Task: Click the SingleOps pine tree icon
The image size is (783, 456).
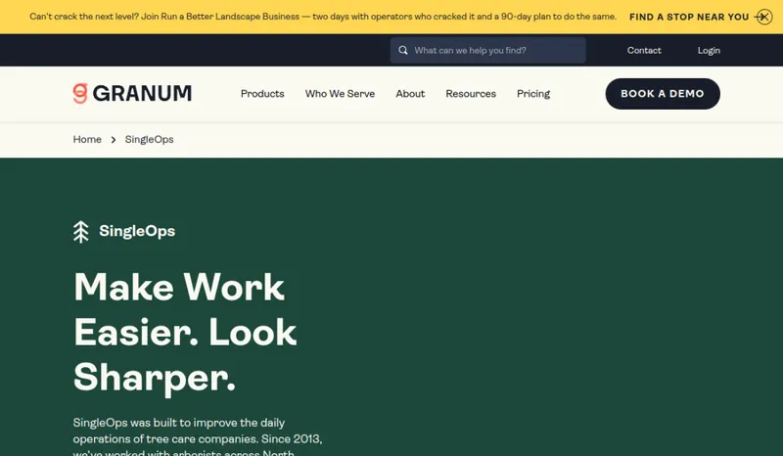Action: (81, 232)
